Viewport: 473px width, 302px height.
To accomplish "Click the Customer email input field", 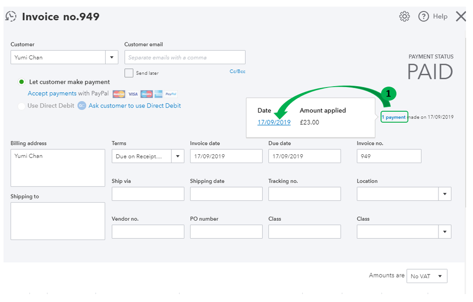I will pos(185,57).
